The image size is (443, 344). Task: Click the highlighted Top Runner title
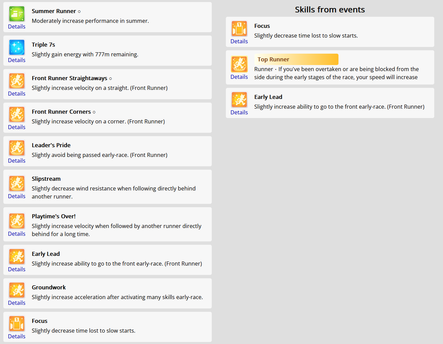tap(274, 59)
